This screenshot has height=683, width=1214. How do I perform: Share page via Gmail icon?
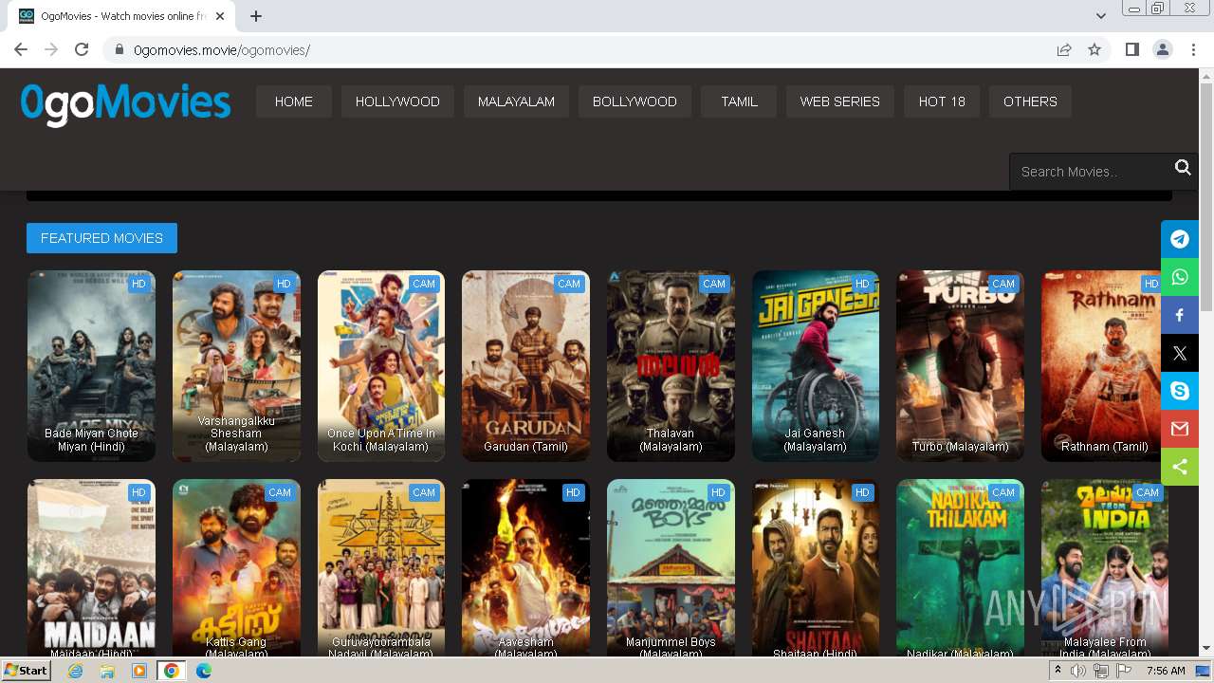click(1180, 429)
